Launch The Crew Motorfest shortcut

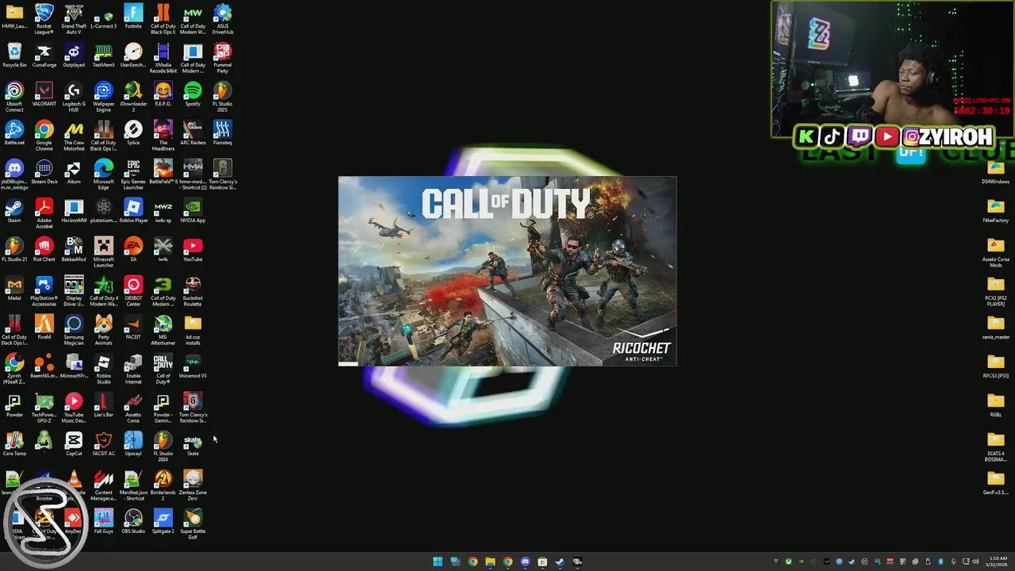74,135
